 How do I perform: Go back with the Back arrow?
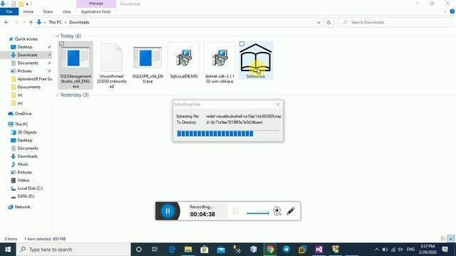(x=6, y=22)
